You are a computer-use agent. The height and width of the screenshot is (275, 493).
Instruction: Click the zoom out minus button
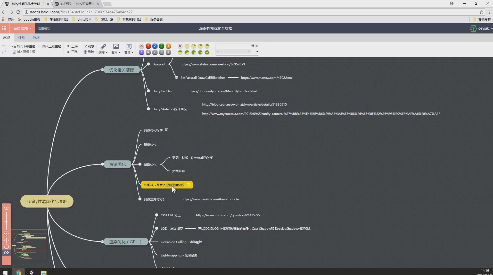tap(6, 234)
